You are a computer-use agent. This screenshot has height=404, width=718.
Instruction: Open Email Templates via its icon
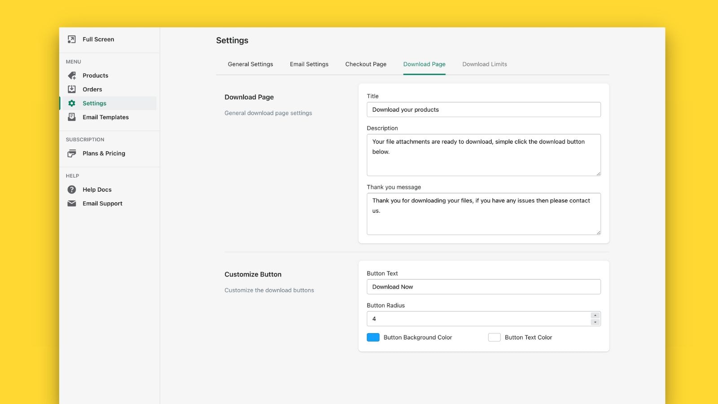72,117
